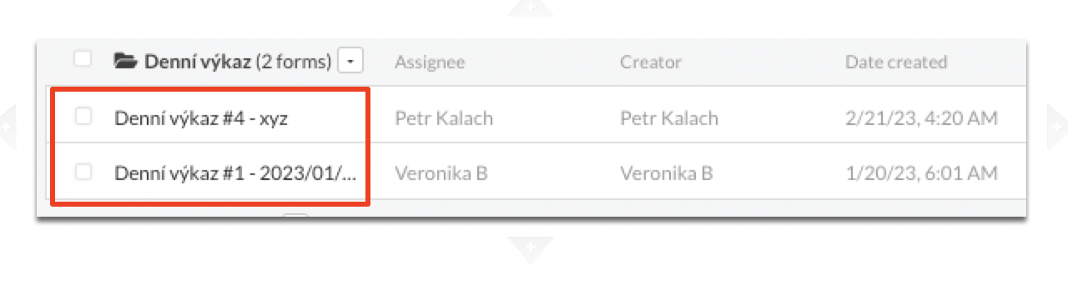This screenshot has width=1068, height=305.
Task: Click creator Veronika B in the second row
Action: (x=666, y=173)
